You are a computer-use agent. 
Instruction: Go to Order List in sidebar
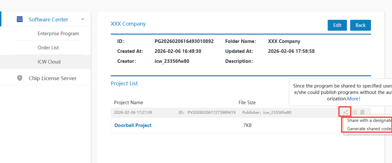tap(48, 48)
